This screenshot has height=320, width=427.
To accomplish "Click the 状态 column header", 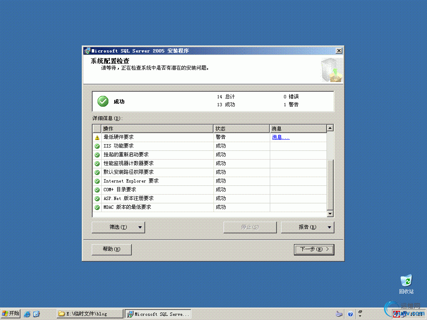I will tap(241, 128).
